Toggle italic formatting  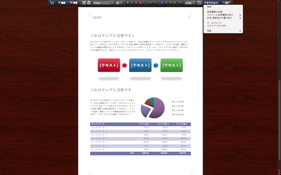(132, 3)
